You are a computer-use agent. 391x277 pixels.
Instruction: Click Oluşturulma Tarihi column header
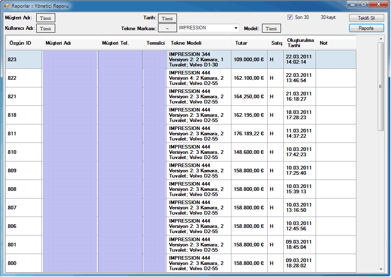[299, 43]
